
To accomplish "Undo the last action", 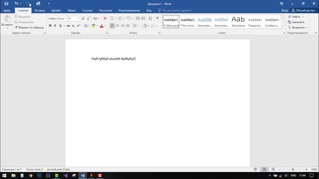I will coord(16,3).
